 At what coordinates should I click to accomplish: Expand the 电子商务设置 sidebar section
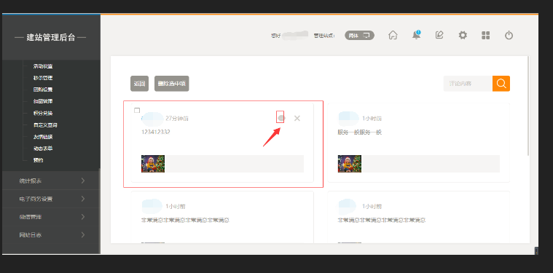51,199
